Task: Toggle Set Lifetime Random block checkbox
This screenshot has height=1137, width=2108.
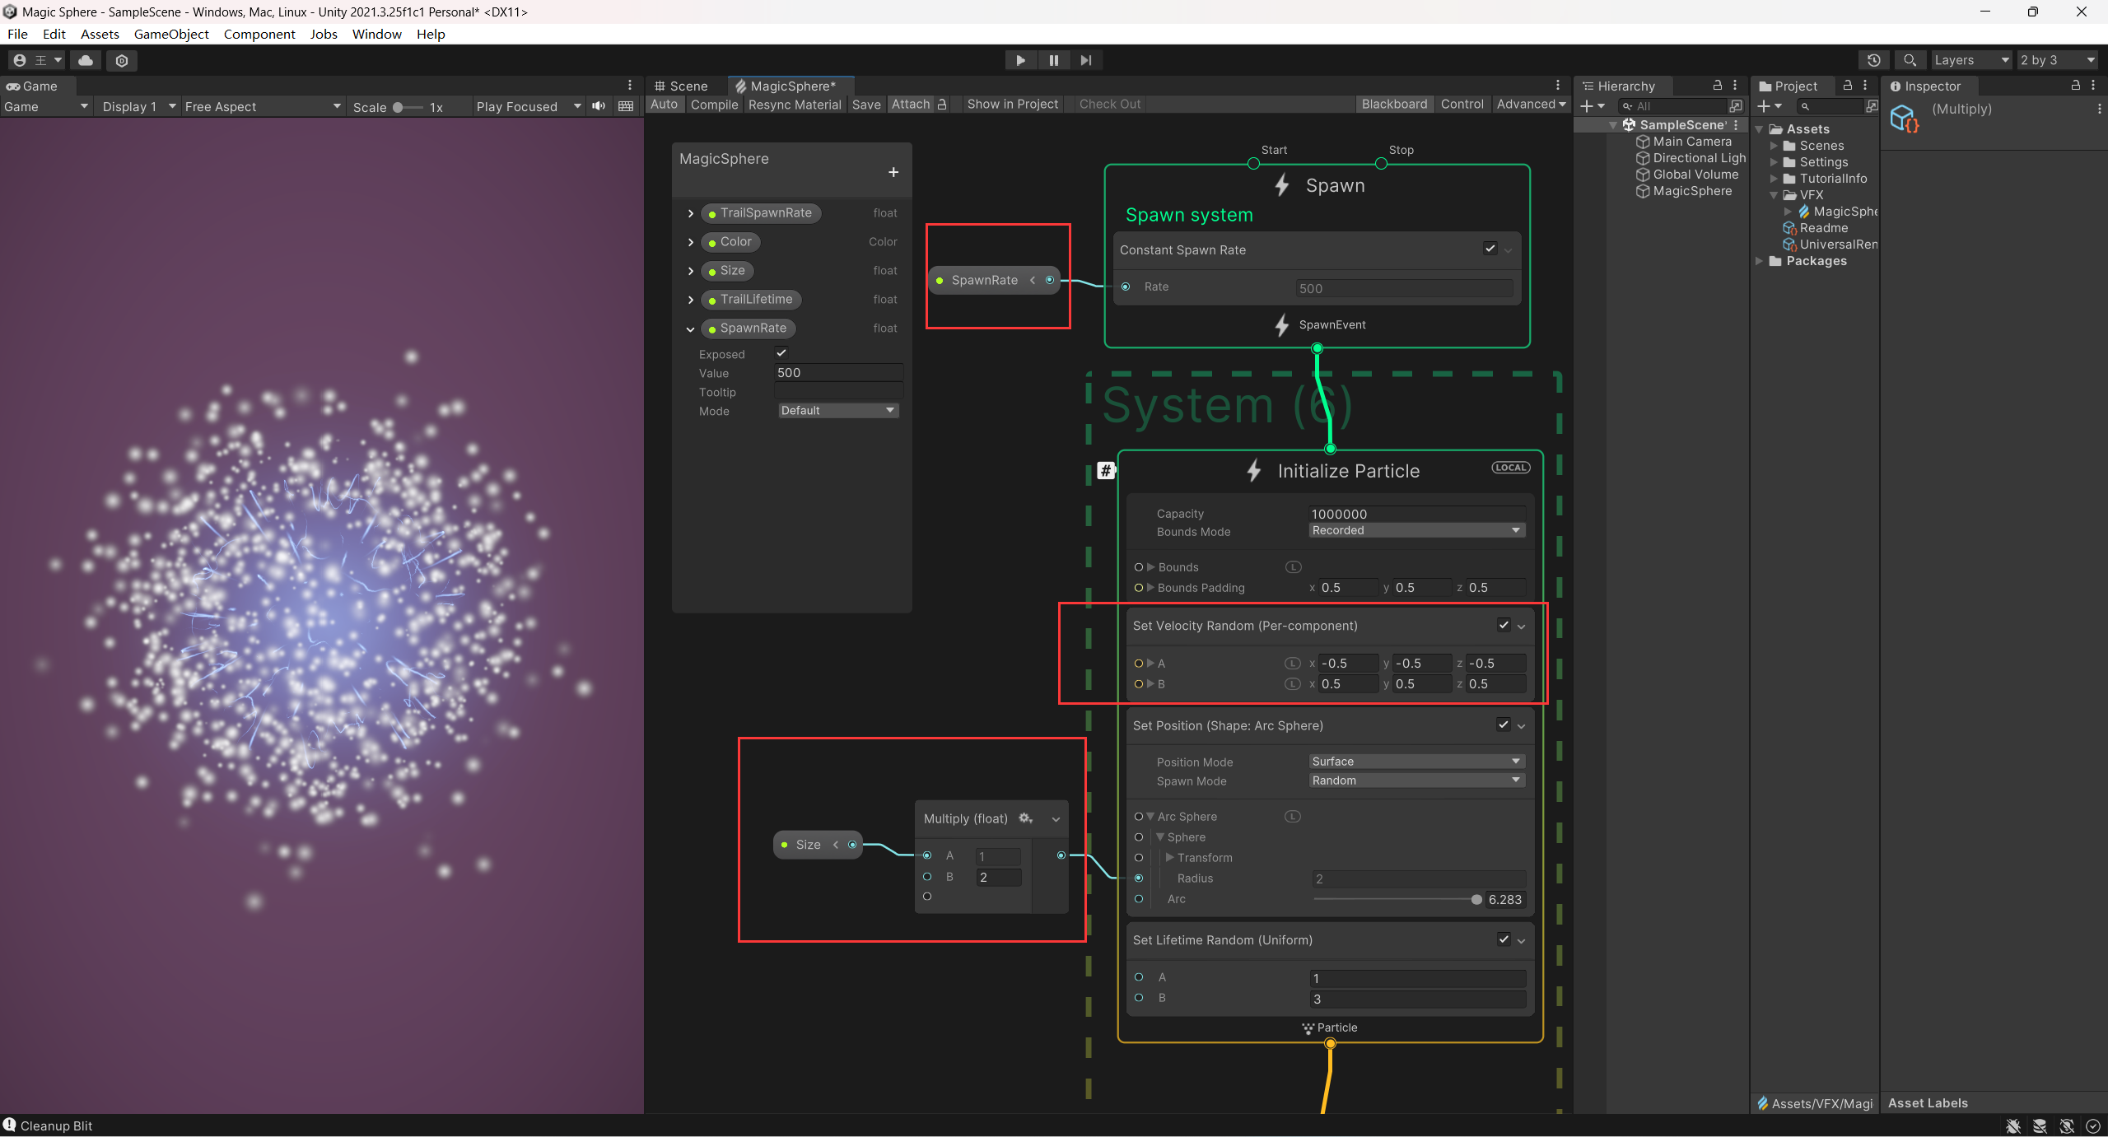Action: [x=1504, y=939]
